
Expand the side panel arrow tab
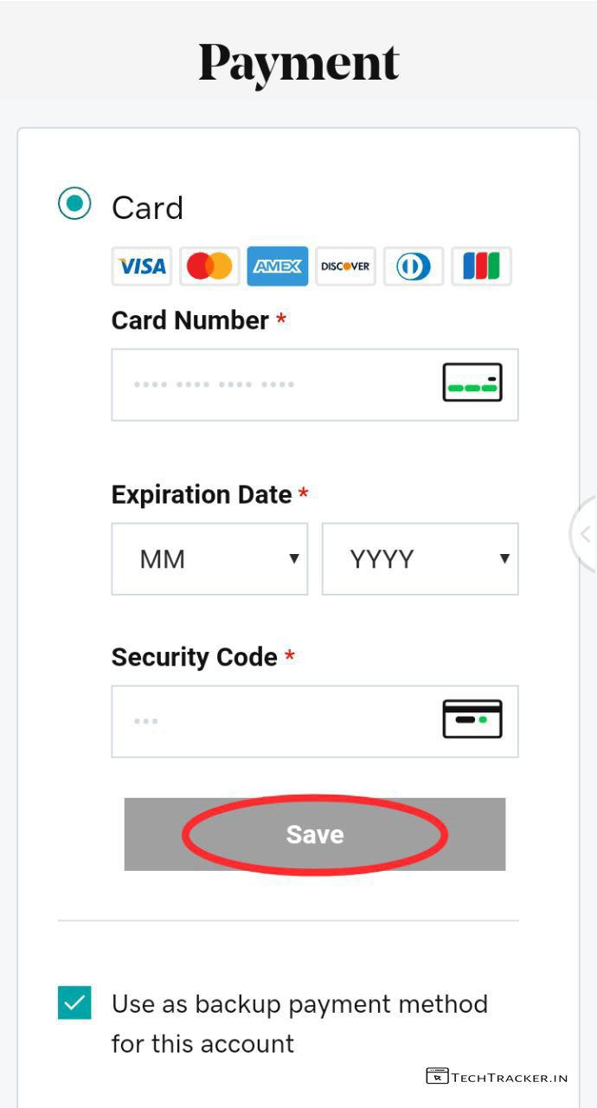click(585, 534)
